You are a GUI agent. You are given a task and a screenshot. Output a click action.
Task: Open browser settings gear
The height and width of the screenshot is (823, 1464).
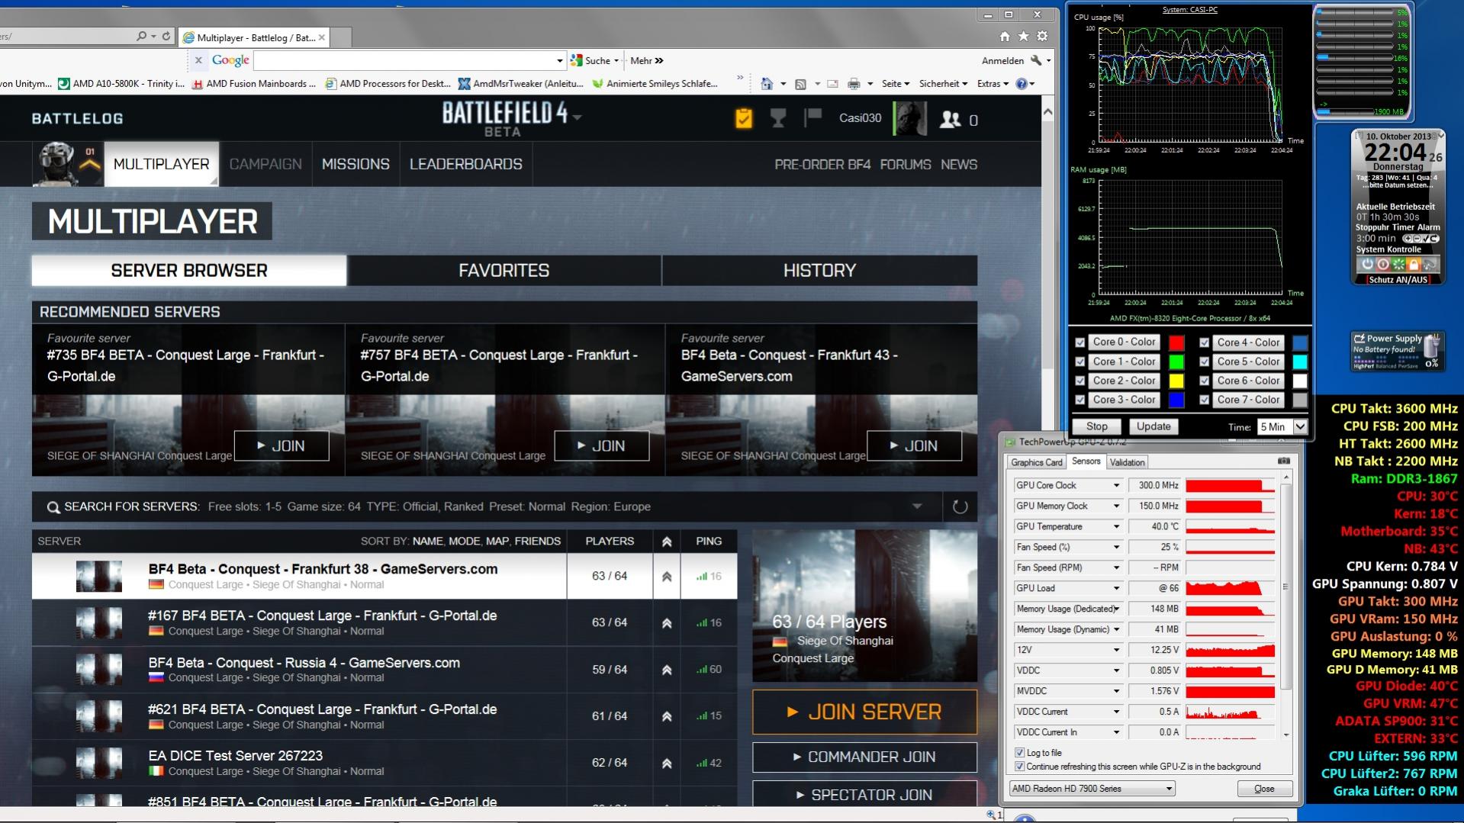[1042, 36]
